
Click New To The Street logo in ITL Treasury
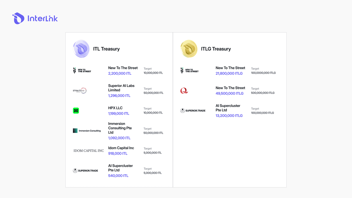[82, 70]
